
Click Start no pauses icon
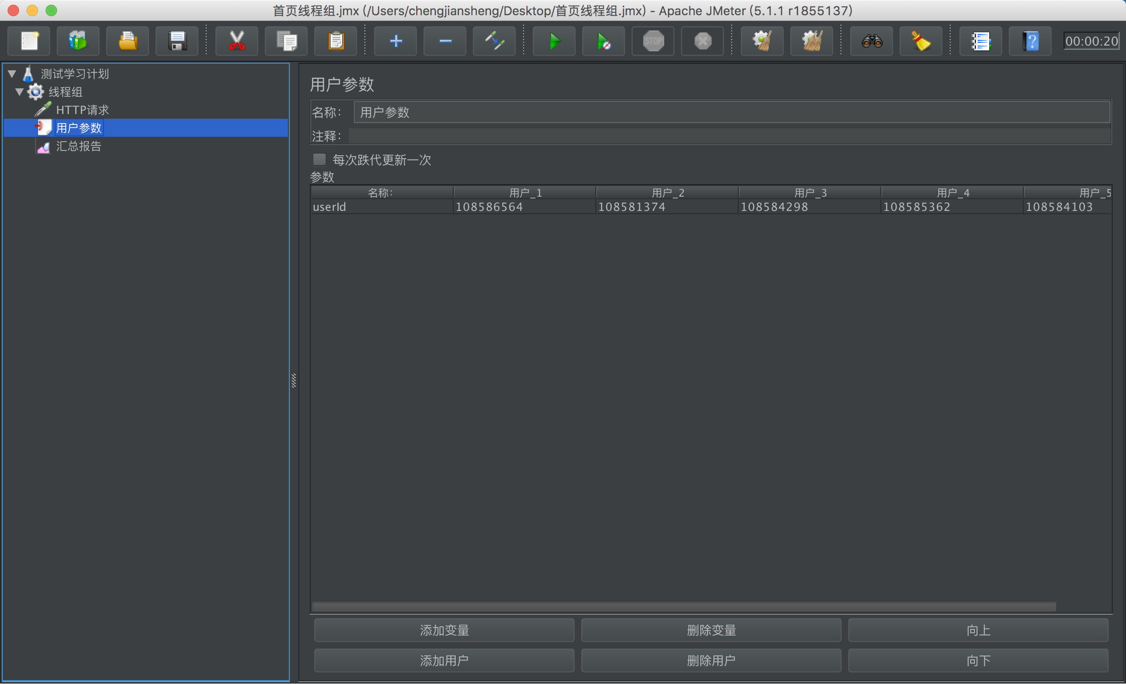pyautogui.click(x=604, y=41)
